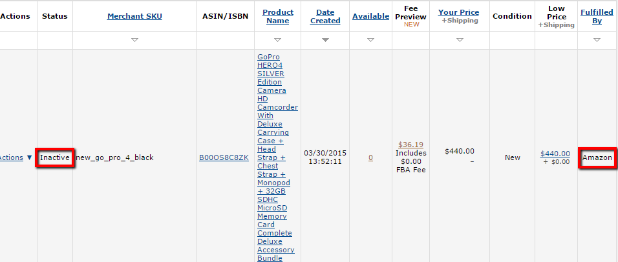
Task: Sort by Available column header
Action: pos(371,16)
